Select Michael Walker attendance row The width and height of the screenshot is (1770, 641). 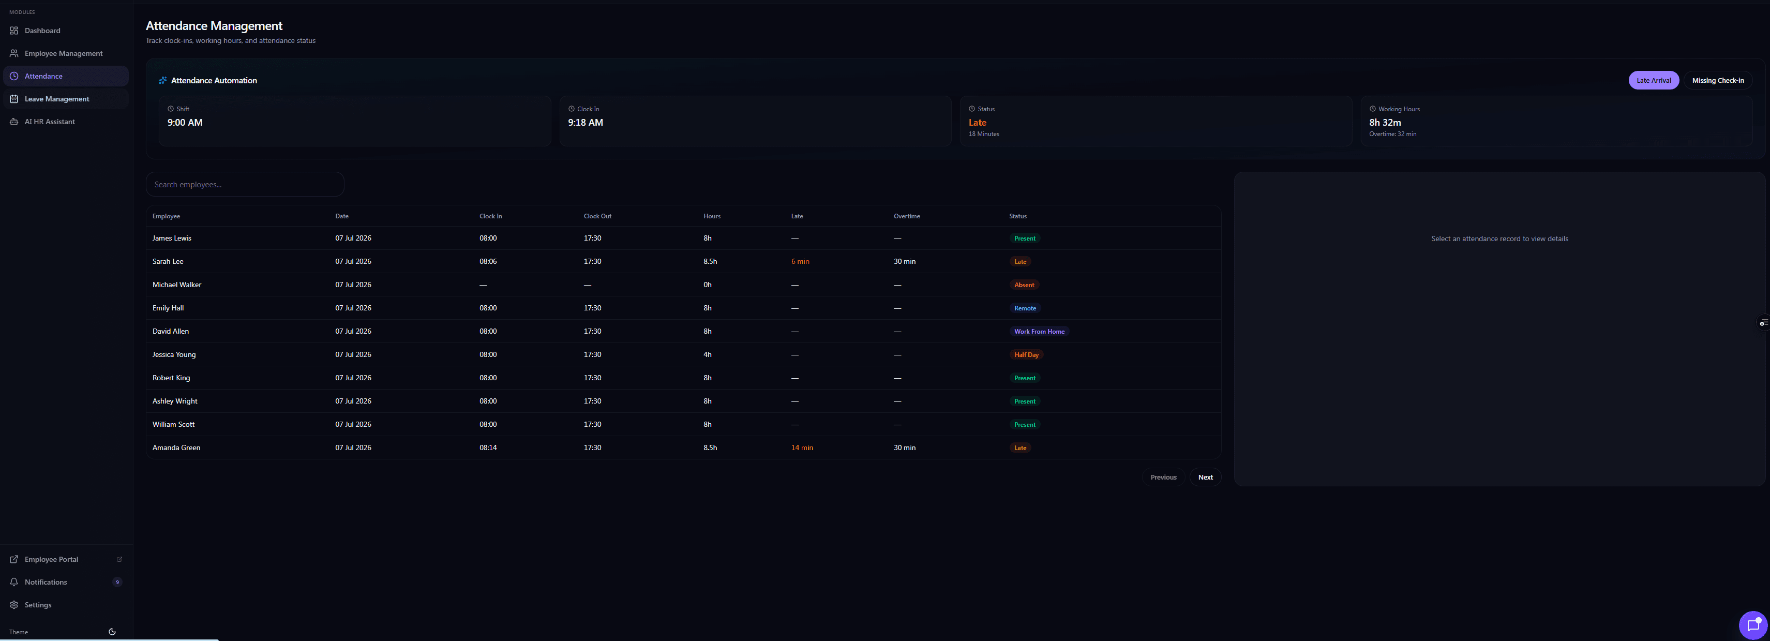(x=683, y=285)
